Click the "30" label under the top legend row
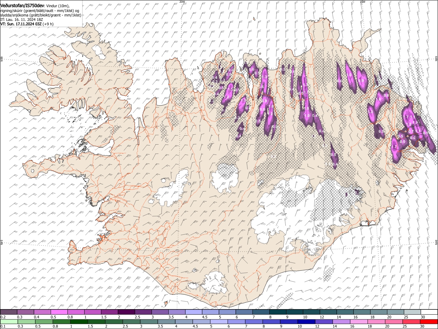 point(422,317)
